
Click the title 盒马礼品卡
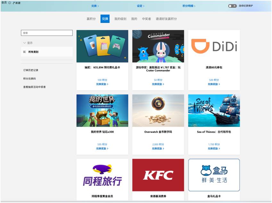pos(214,196)
